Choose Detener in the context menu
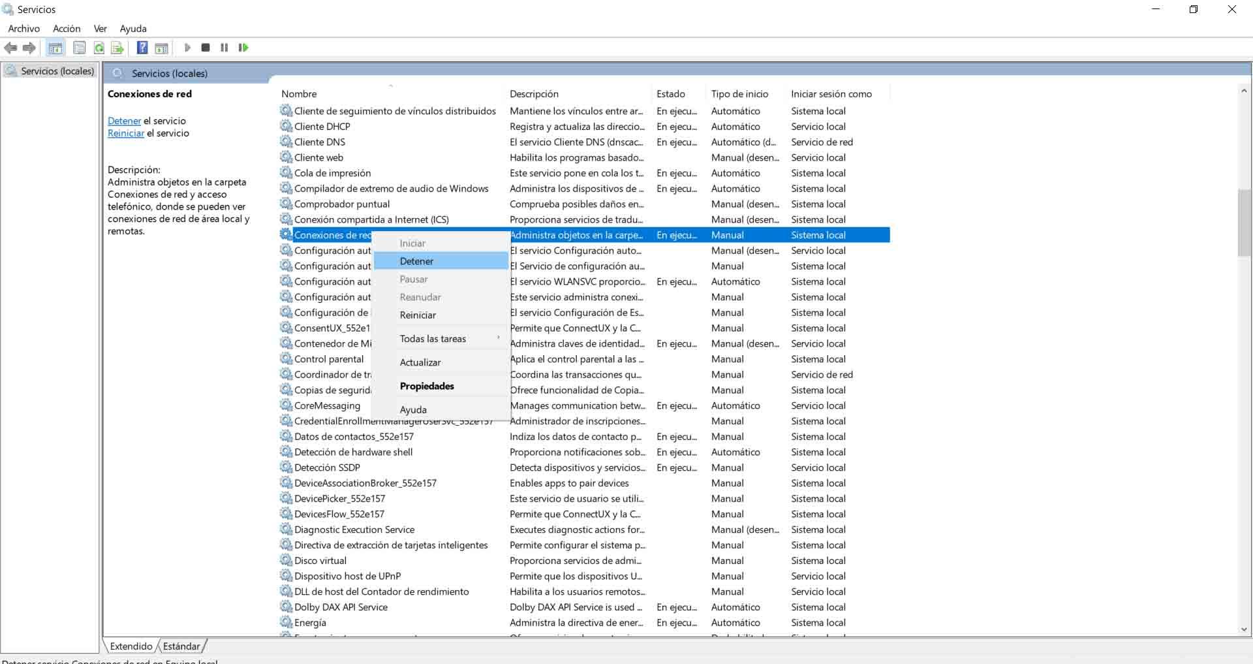 click(x=441, y=261)
